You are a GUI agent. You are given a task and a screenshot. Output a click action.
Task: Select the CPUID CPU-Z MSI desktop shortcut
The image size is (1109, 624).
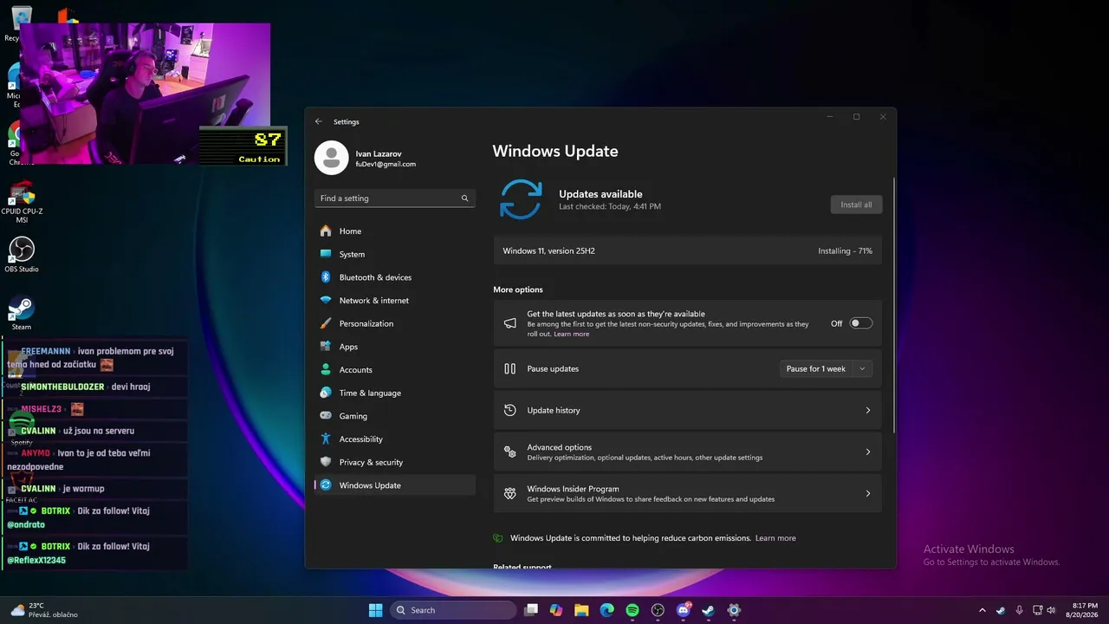[22, 201]
